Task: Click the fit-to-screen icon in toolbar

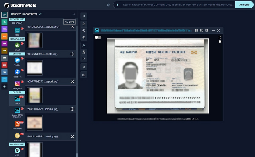Action: 84,16
